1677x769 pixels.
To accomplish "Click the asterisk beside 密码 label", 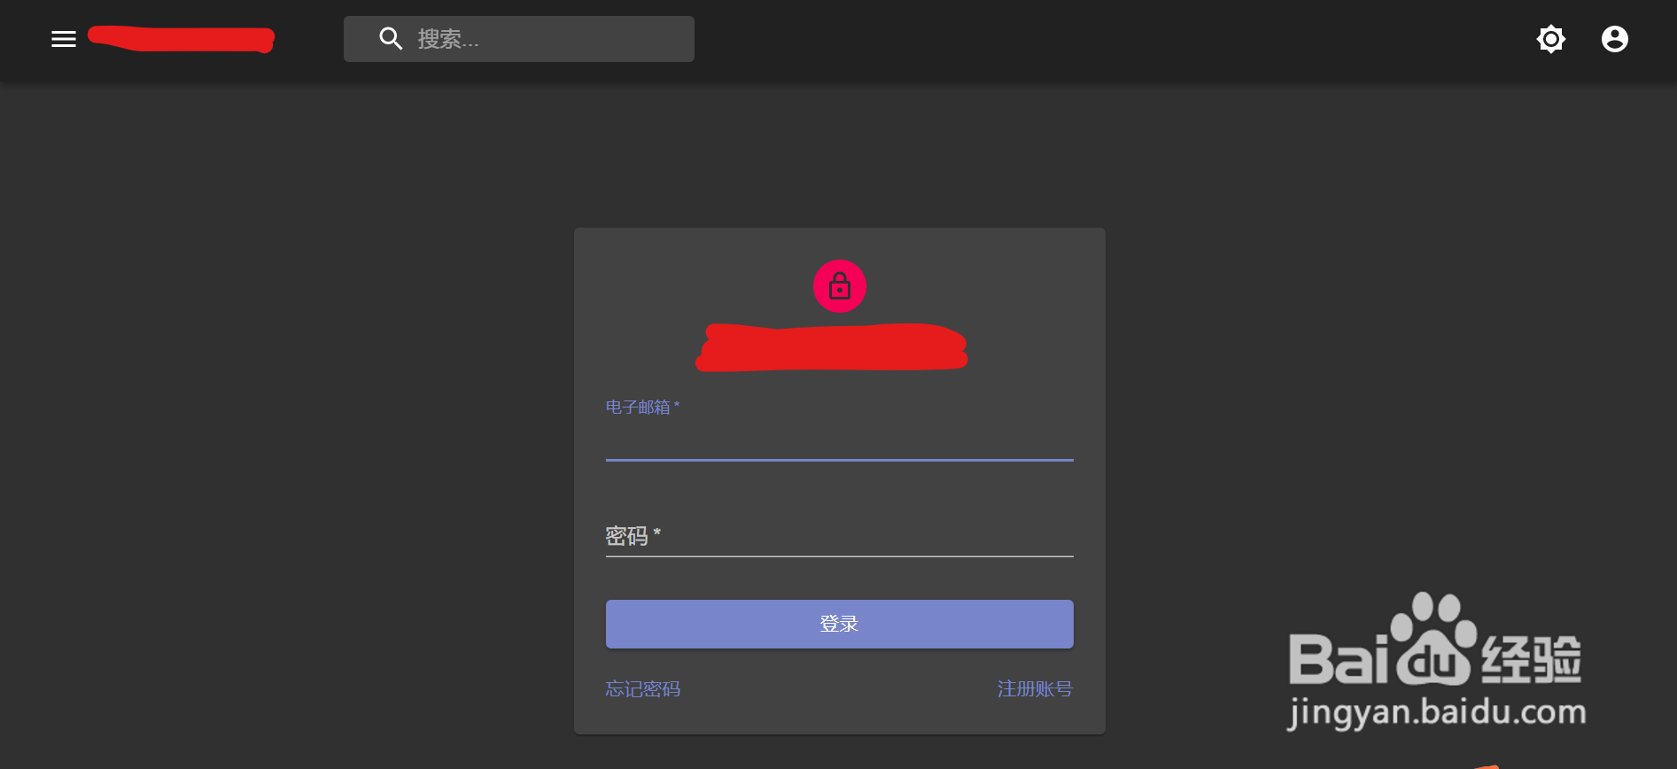I will pos(656,533).
